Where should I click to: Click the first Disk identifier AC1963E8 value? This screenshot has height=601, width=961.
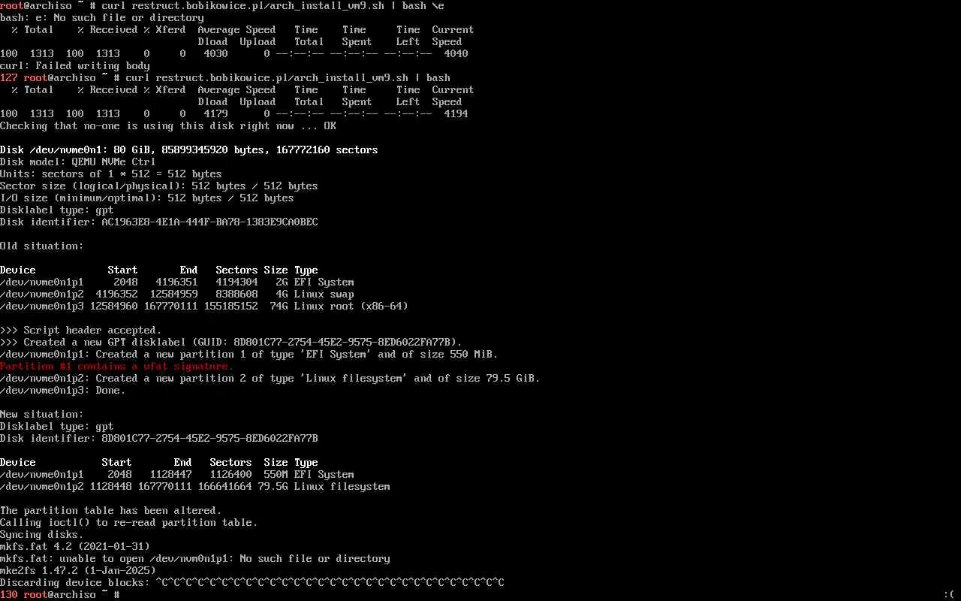pyautogui.click(x=210, y=222)
